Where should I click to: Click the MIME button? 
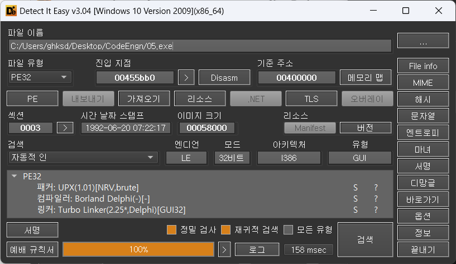pyautogui.click(x=423, y=82)
